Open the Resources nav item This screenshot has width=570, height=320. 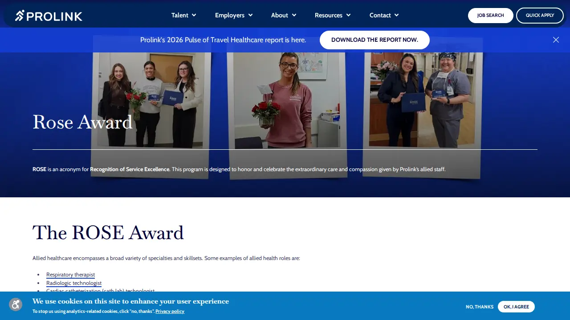(x=329, y=15)
